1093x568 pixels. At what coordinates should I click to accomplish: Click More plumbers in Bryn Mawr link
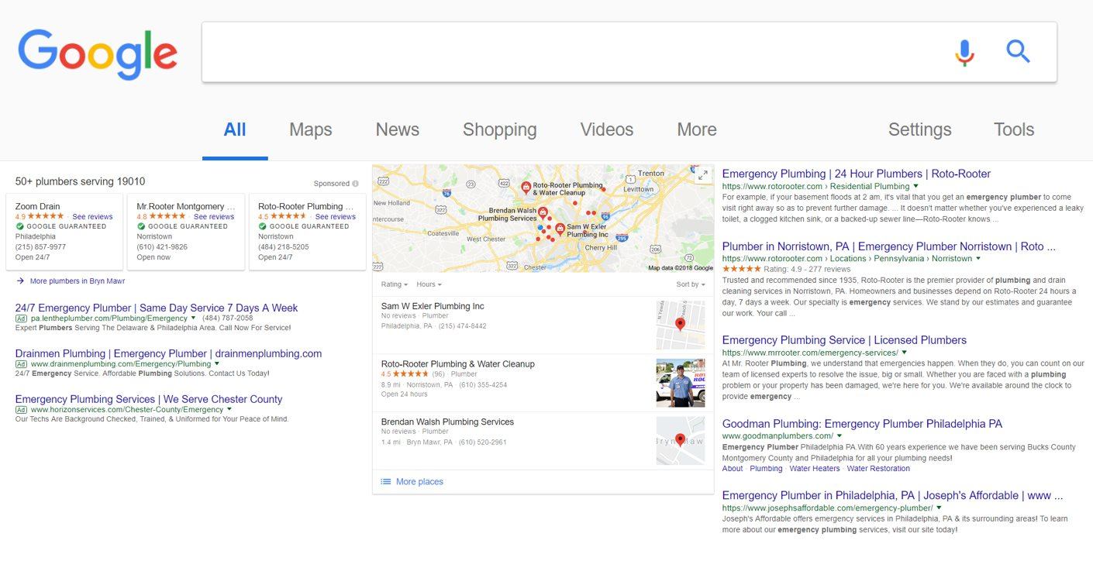[78, 281]
